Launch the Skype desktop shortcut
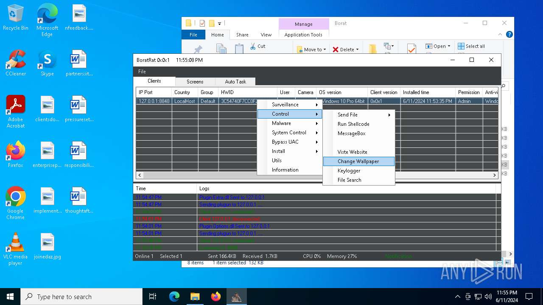Screen dimensions: 543x305 (47, 64)
